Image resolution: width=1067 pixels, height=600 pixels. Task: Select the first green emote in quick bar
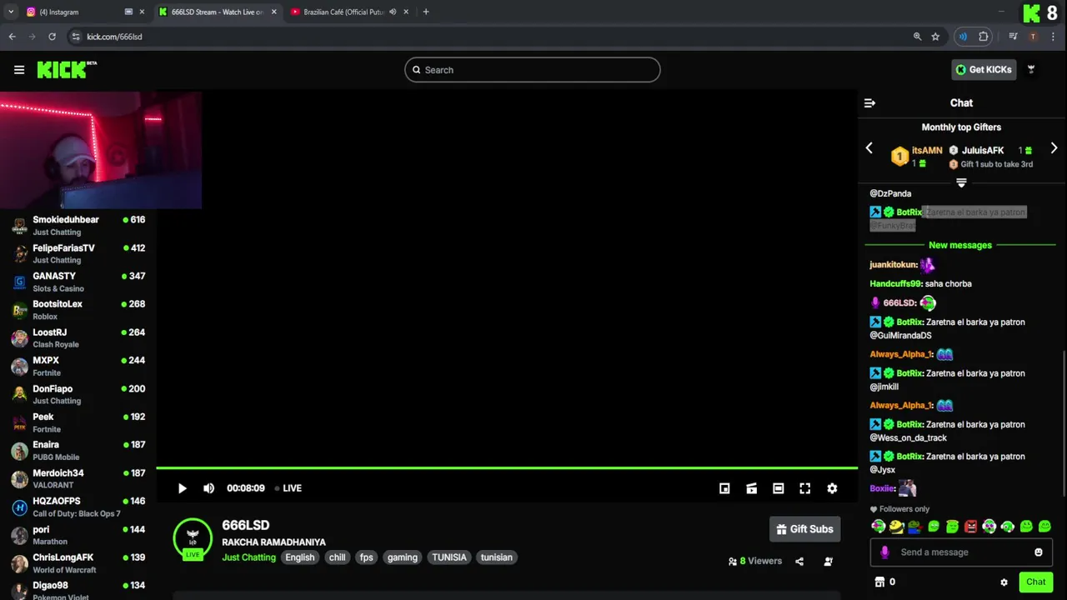pyautogui.click(x=879, y=527)
